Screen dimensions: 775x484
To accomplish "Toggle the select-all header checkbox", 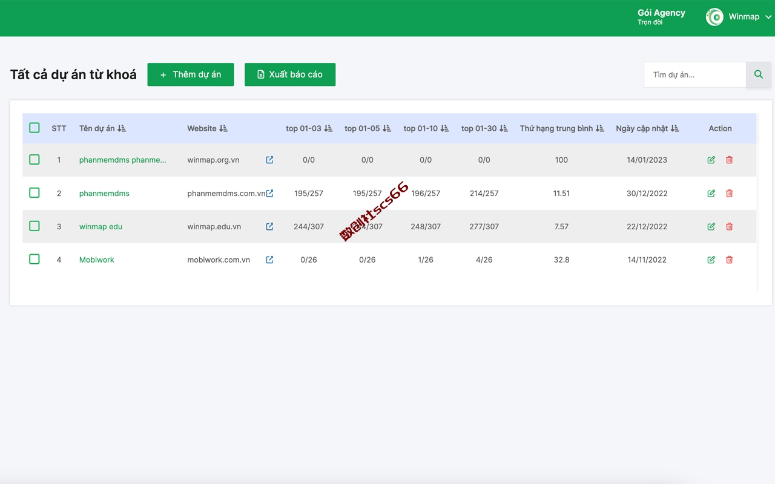I will [35, 128].
